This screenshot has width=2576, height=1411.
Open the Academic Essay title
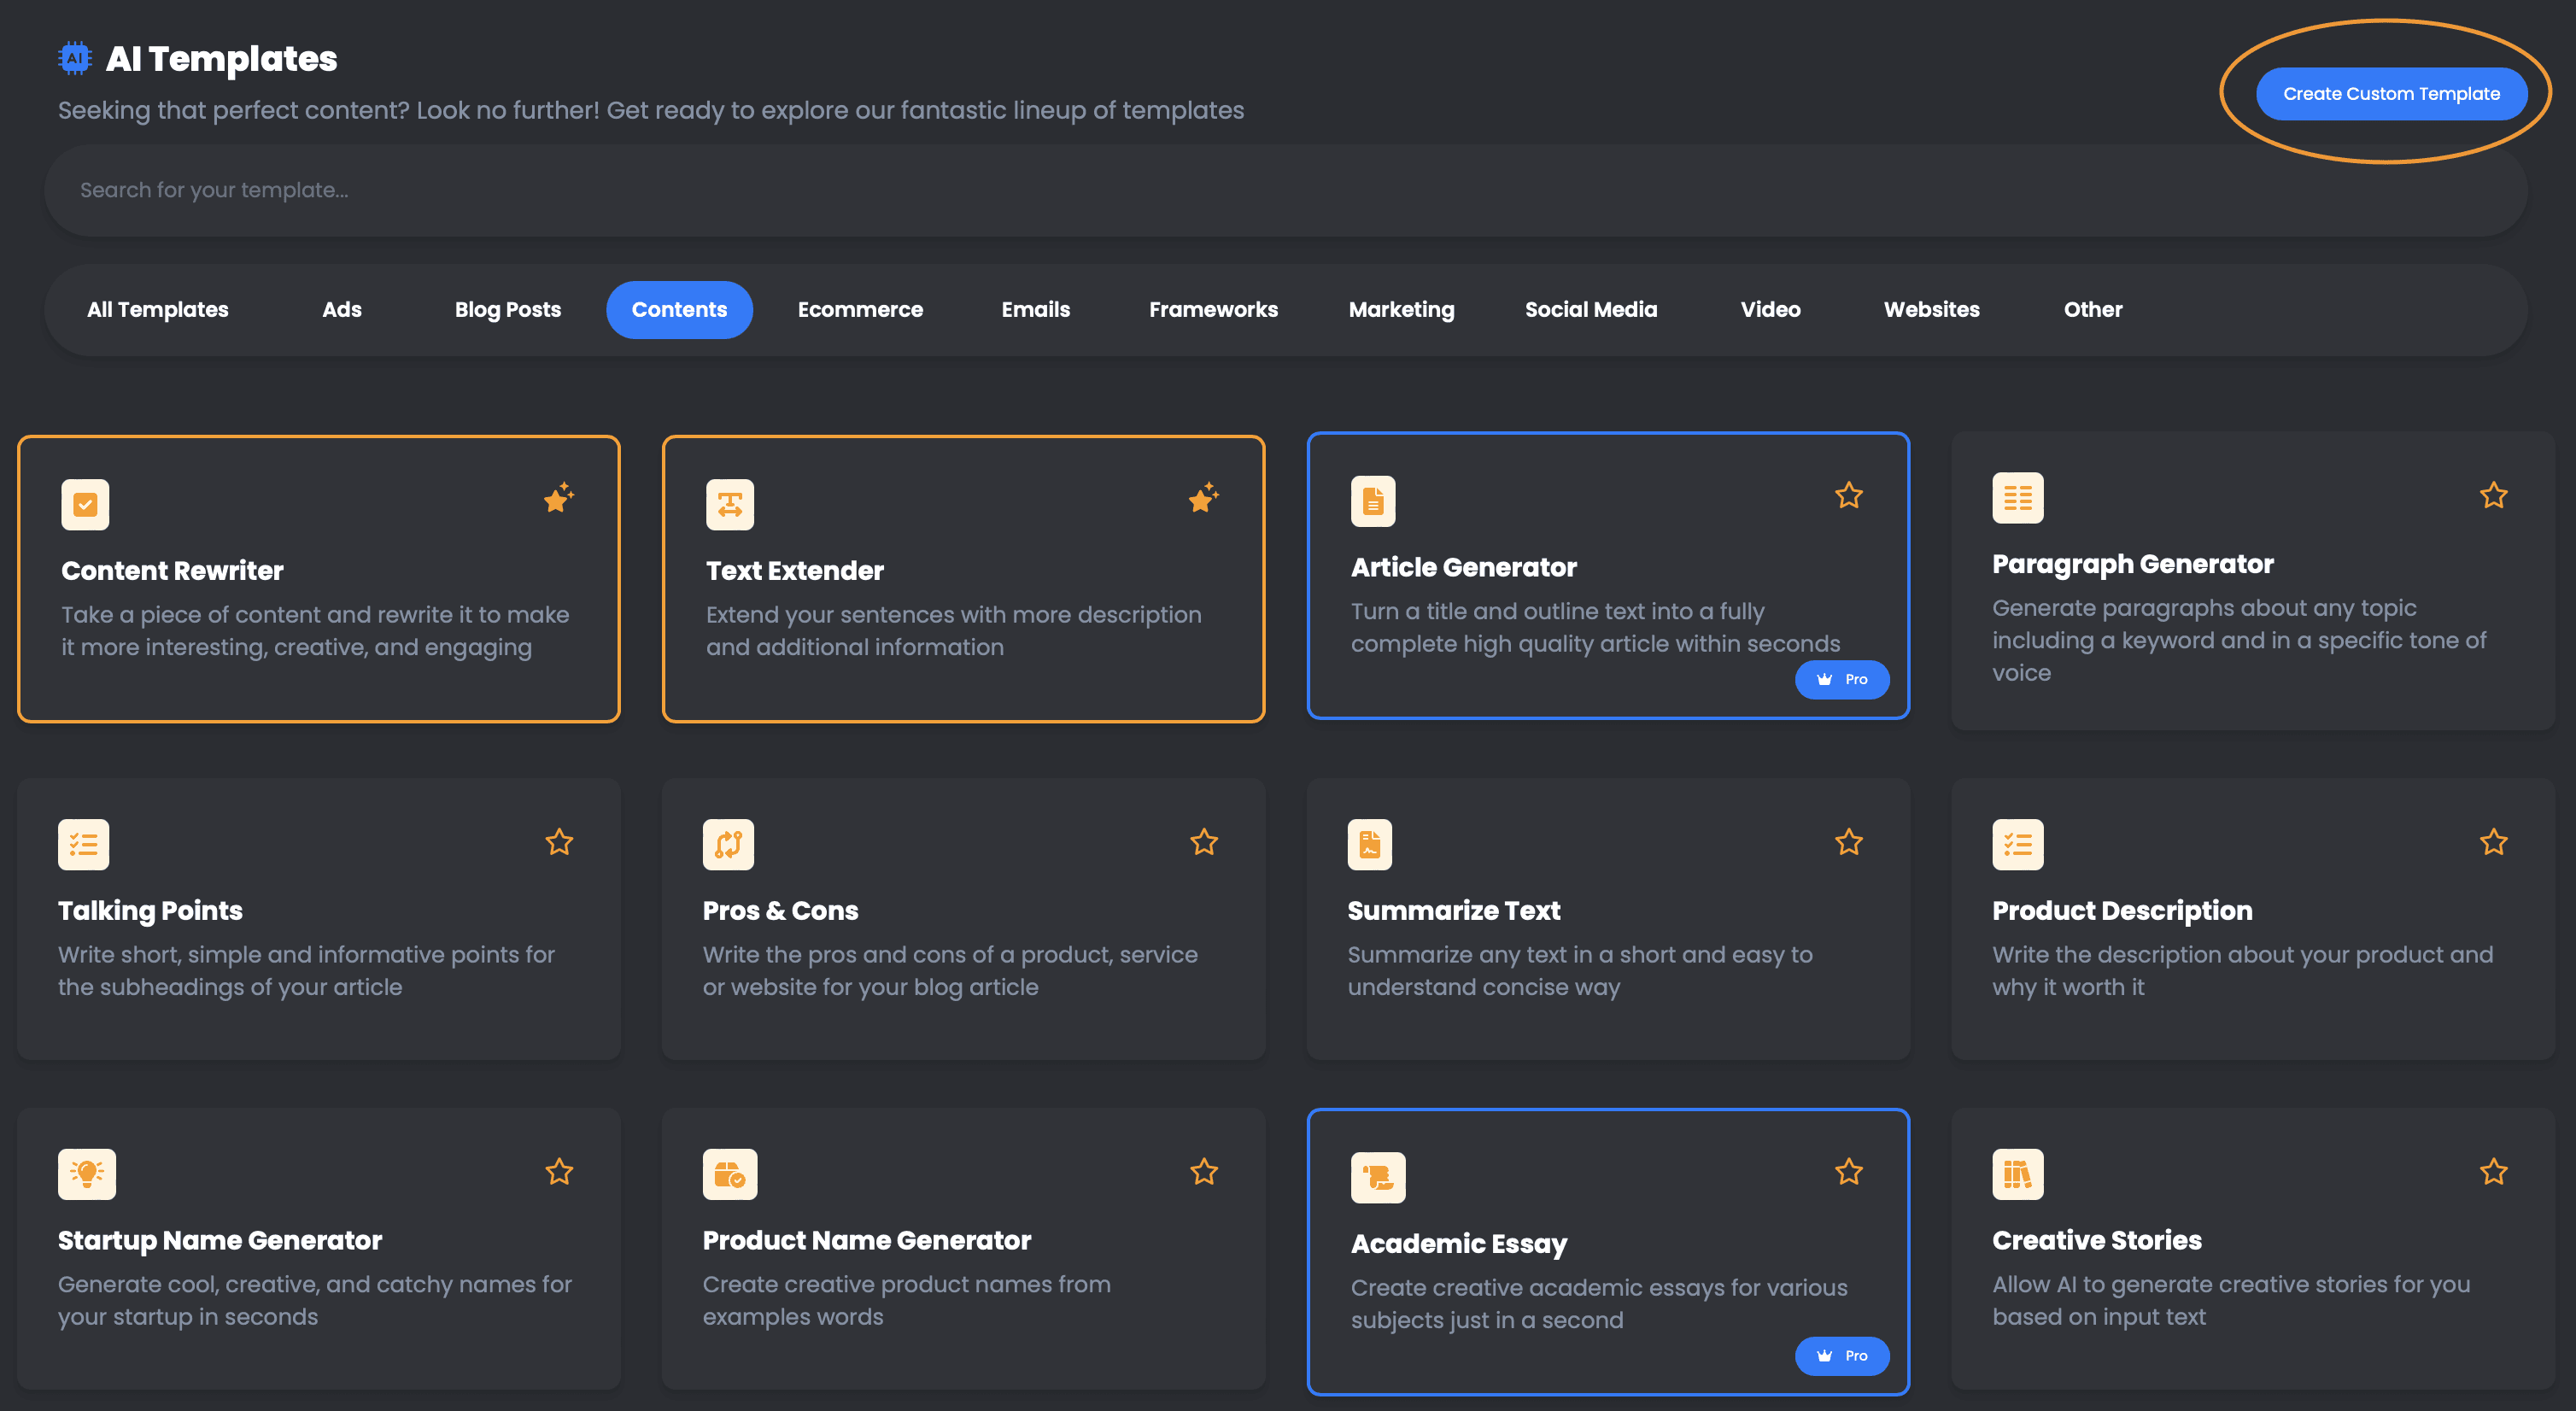pos(1458,1244)
